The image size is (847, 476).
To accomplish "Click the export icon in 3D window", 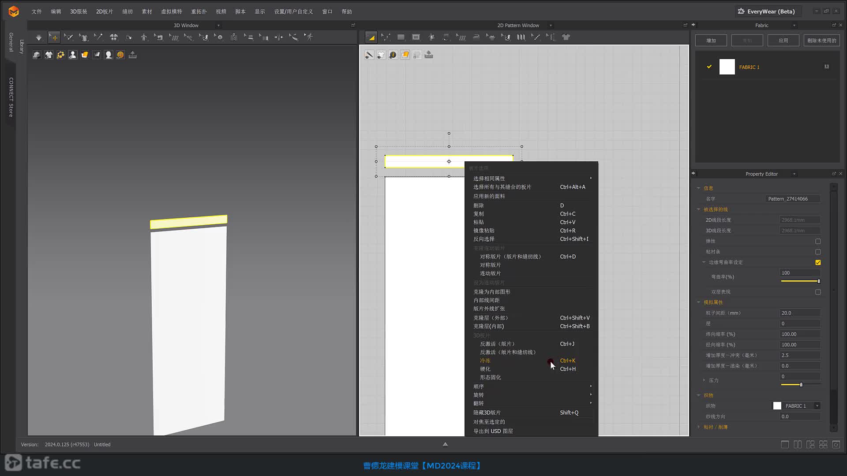I will pyautogui.click(x=132, y=55).
